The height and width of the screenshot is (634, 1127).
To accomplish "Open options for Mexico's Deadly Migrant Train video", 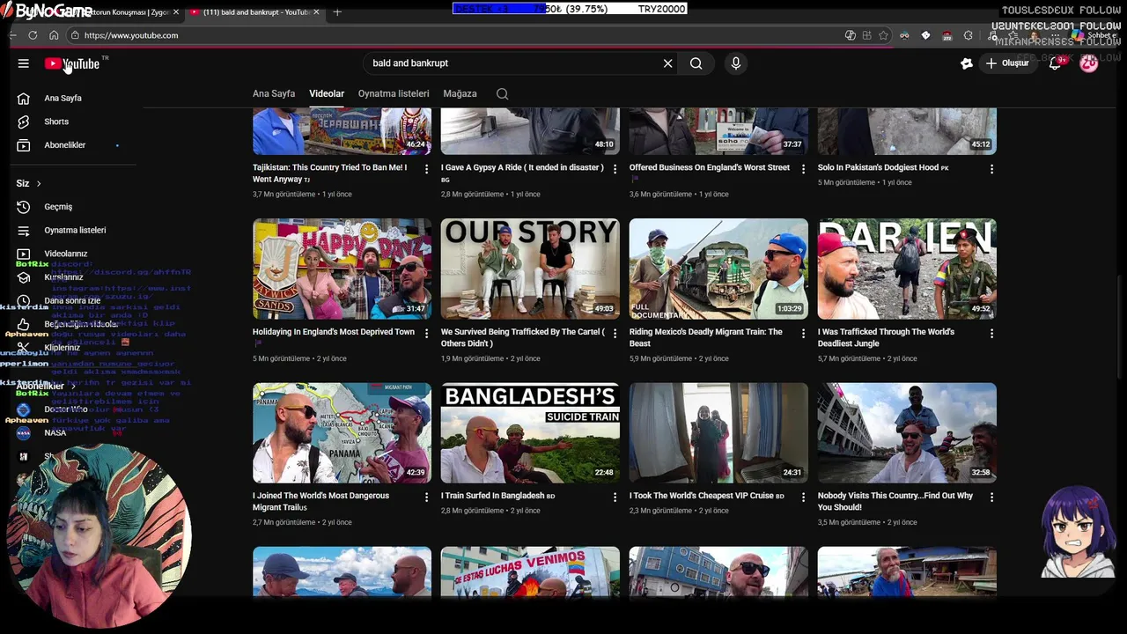I will [x=803, y=334].
